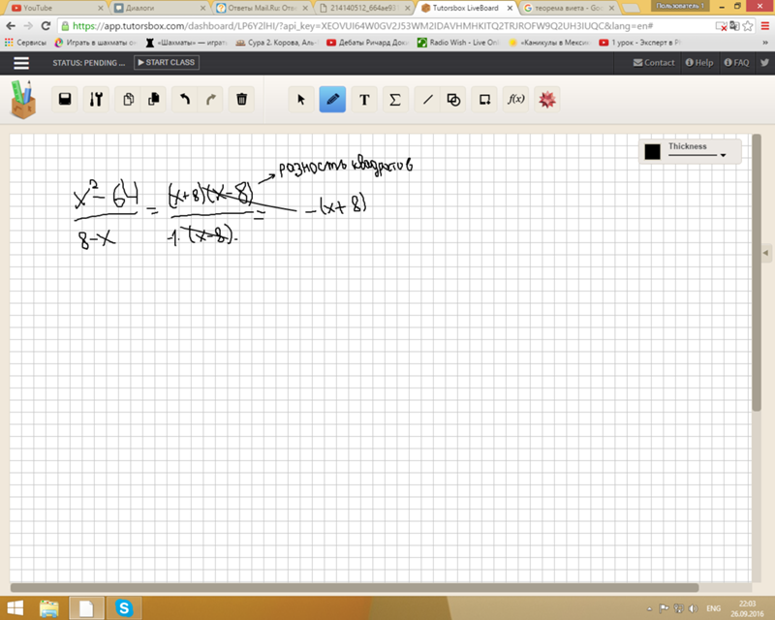Select the pointer arrow tool
The width and height of the screenshot is (775, 620).
(301, 99)
